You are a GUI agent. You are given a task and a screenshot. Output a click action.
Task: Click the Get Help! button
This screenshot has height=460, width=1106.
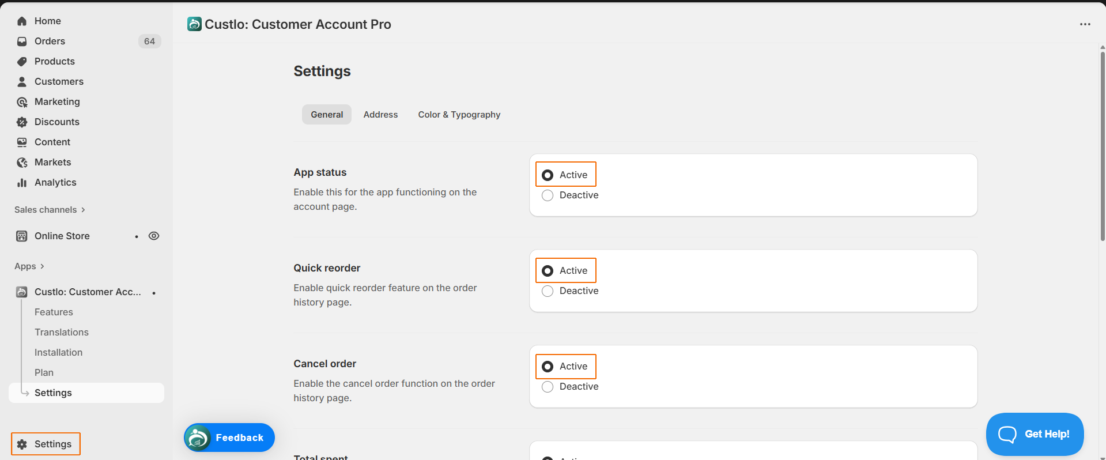coord(1035,434)
